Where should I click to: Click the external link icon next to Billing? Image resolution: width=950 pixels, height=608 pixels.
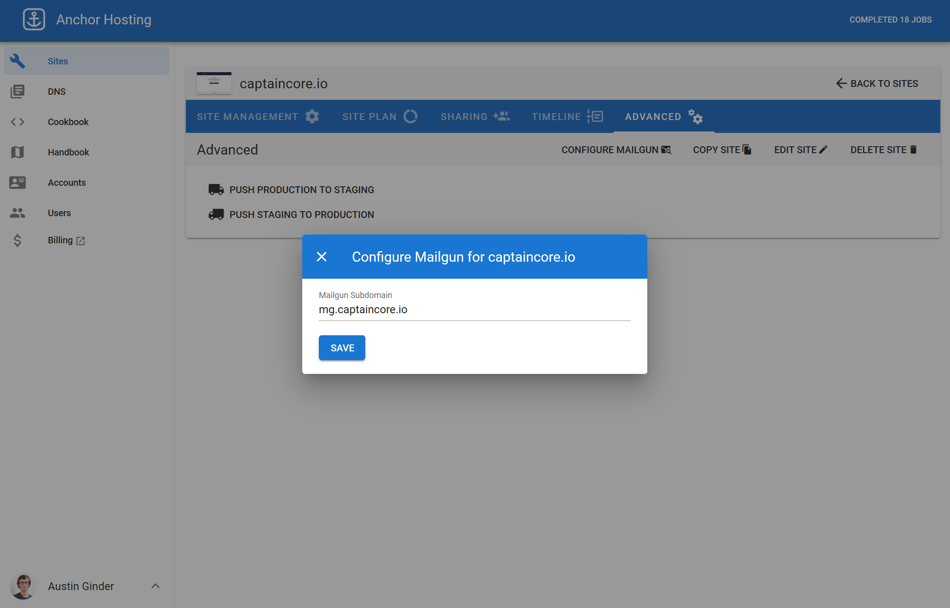[x=81, y=241]
